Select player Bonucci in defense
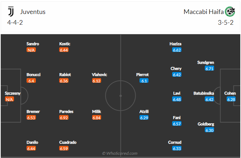Image resolution: width=241 pixels, height=158 pixels. tap(33, 75)
